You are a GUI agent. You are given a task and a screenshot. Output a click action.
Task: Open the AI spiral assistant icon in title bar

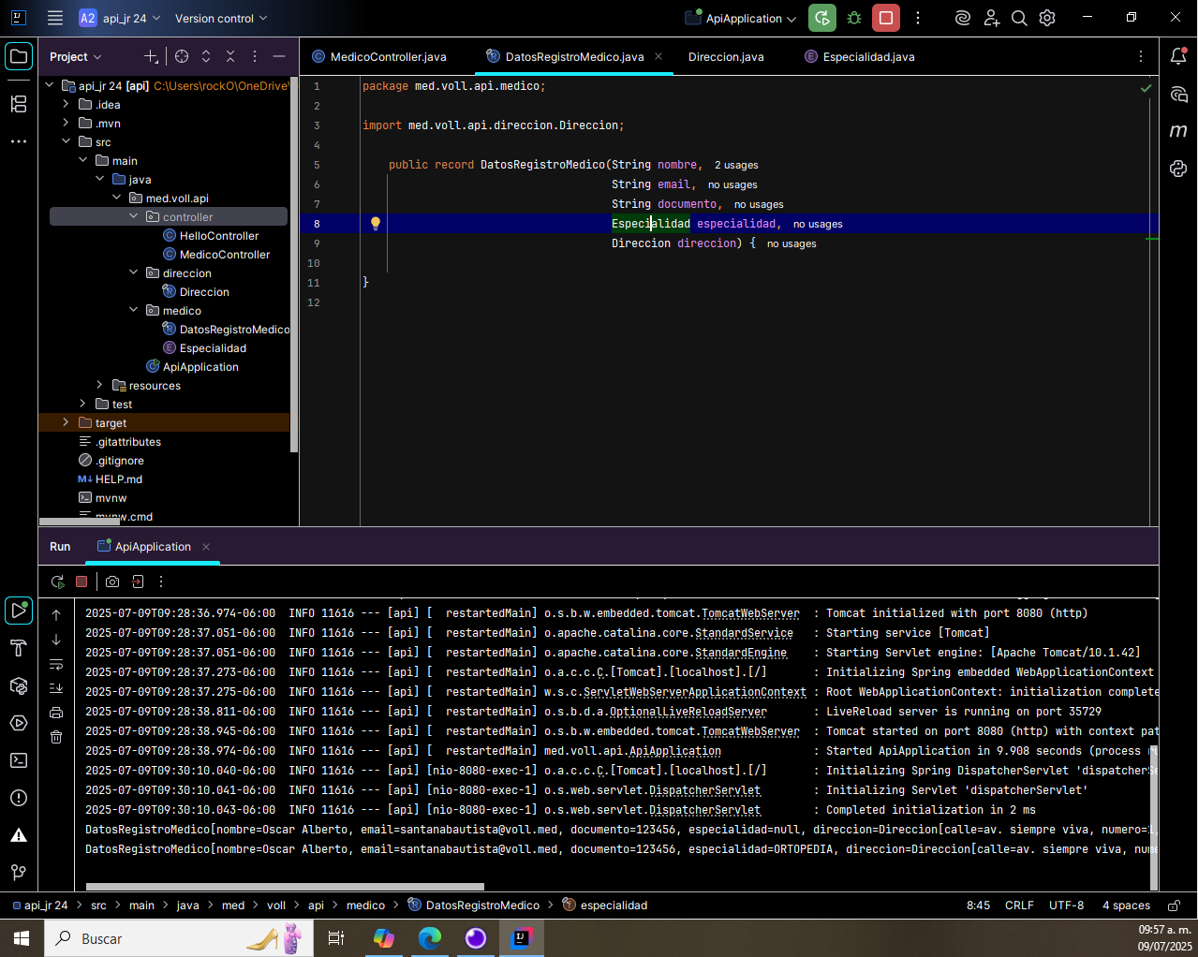point(963,18)
